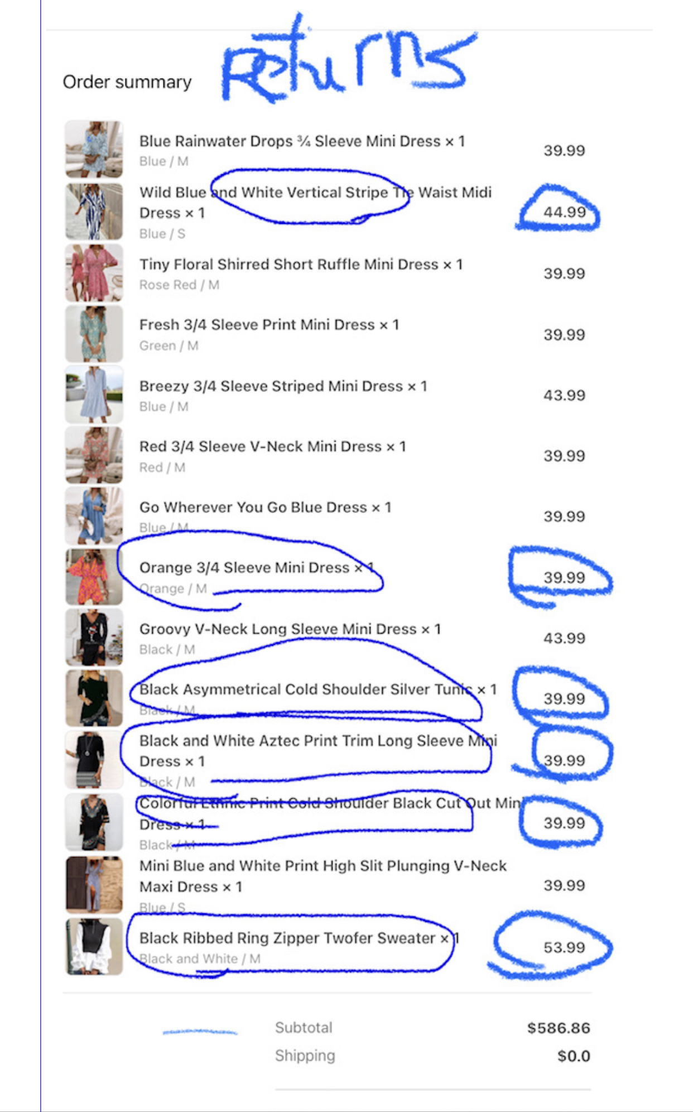Image resolution: width=693 pixels, height=1112 pixels.
Task: Click the Red 3/4 Sleeve V-Neck dress thumbnail
Action: (x=94, y=455)
